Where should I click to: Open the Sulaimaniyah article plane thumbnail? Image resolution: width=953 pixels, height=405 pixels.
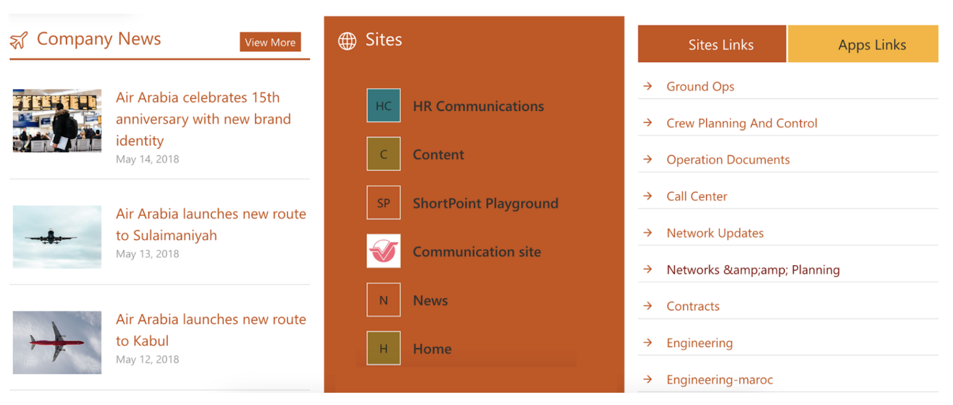click(x=57, y=237)
